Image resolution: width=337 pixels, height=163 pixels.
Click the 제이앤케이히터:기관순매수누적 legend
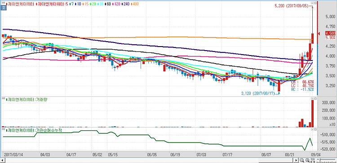35,130
